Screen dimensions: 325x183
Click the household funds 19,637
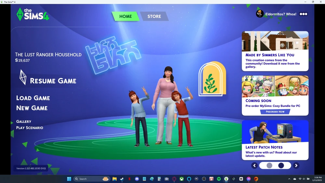point(22,60)
